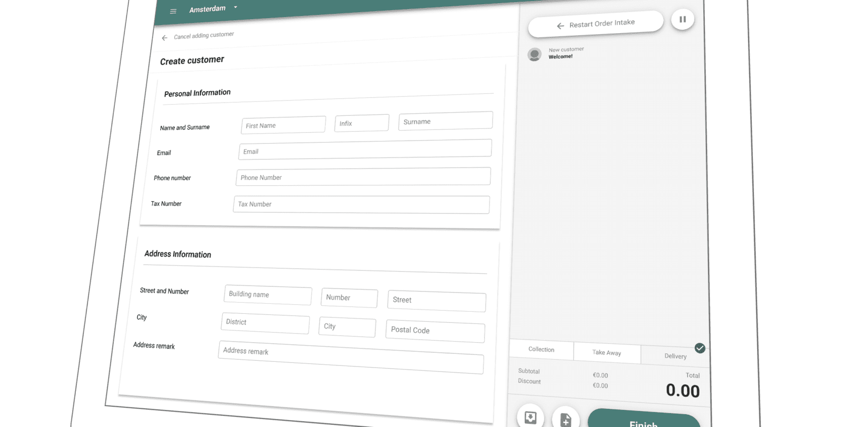Image resolution: width=855 pixels, height=427 pixels.
Task: Select the Take Away order type tab
Action: 607,353
